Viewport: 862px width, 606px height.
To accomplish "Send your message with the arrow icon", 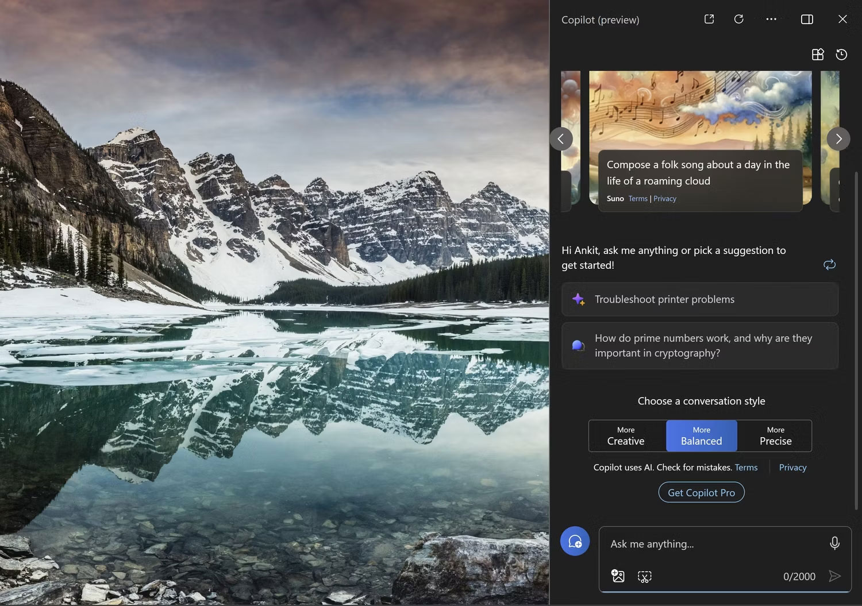I will (836, 576).
